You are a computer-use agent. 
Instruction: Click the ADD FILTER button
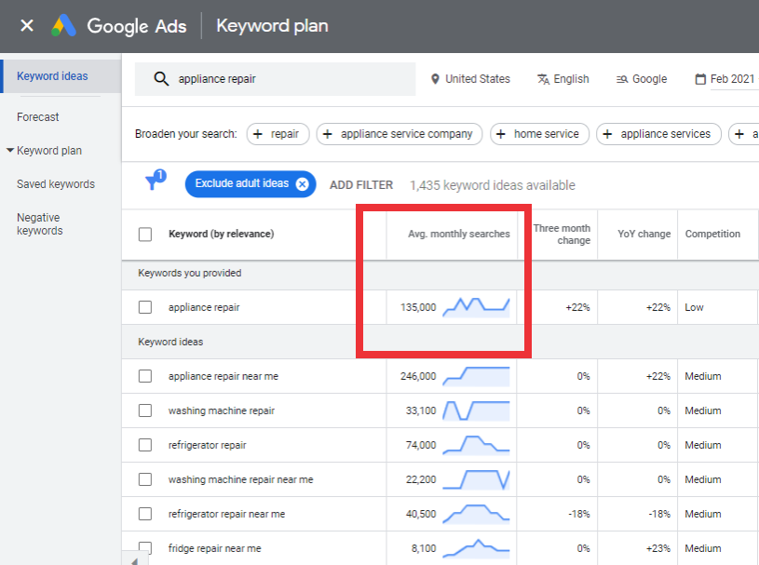[361, 185]
